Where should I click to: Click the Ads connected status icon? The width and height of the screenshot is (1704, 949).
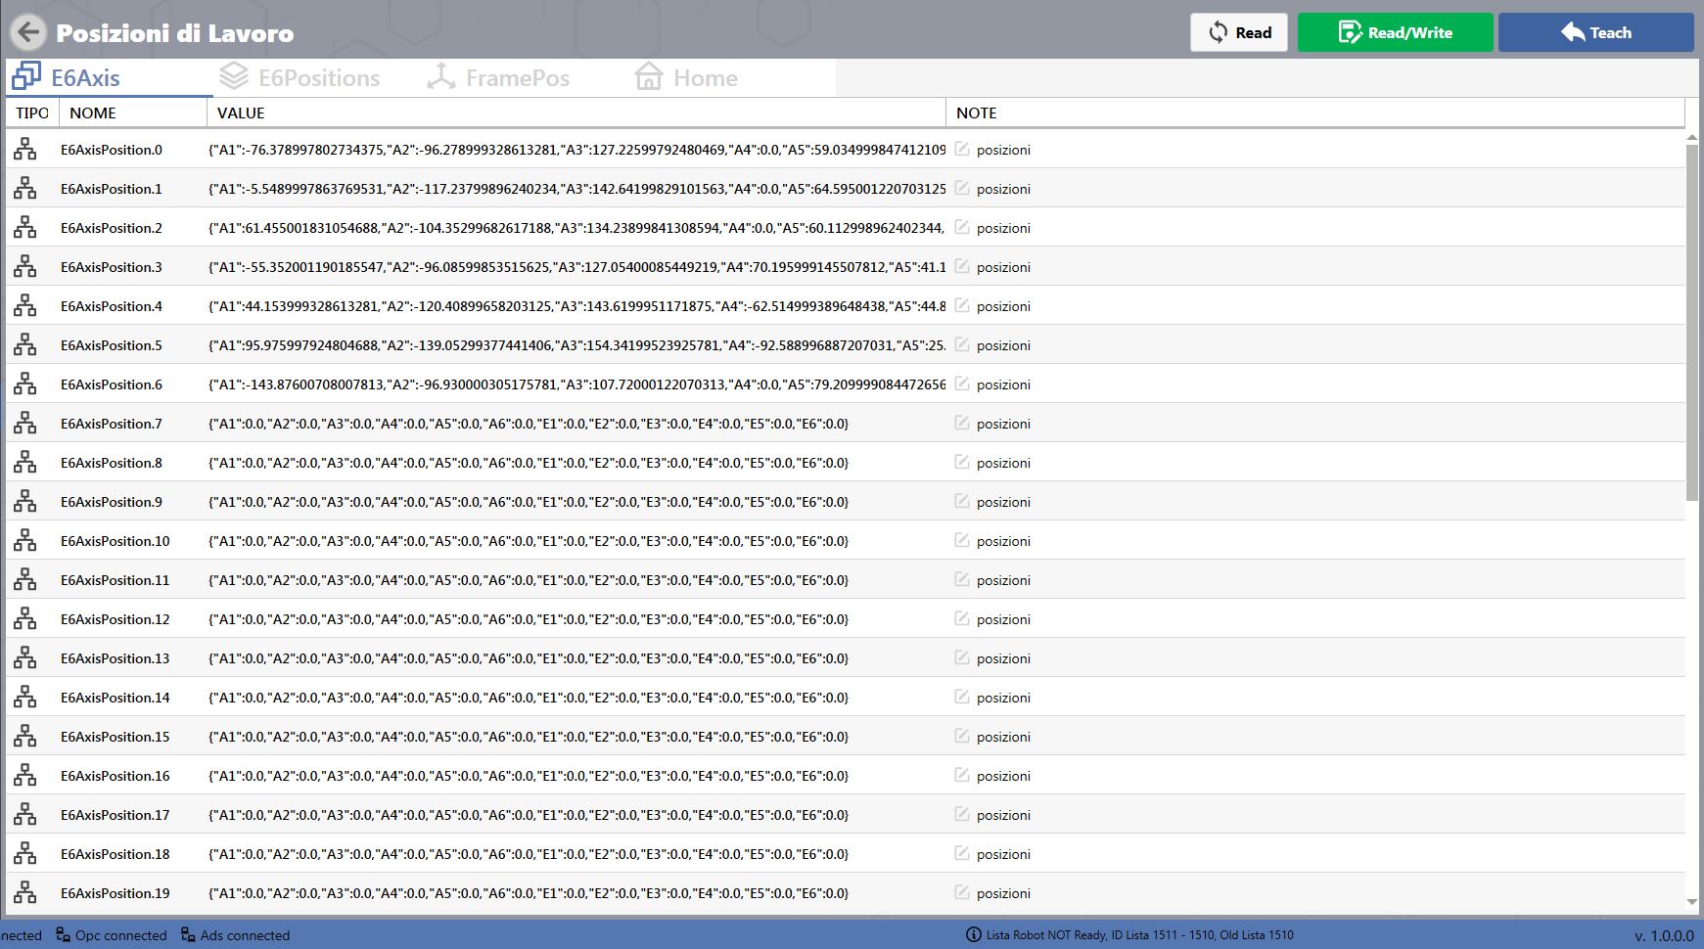[188, 935]
